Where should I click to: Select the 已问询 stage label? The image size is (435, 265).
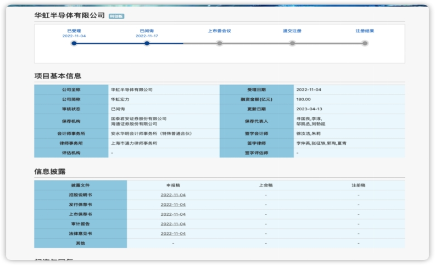click(x=147, y=31)
